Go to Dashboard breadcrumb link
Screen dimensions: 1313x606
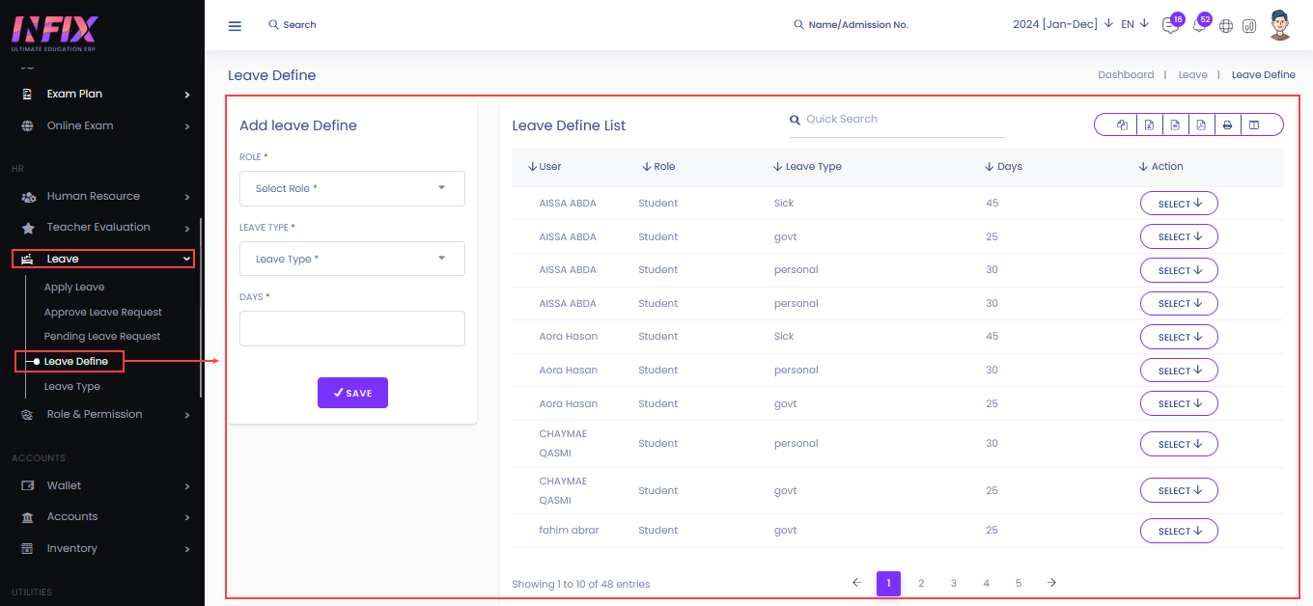1126,74
